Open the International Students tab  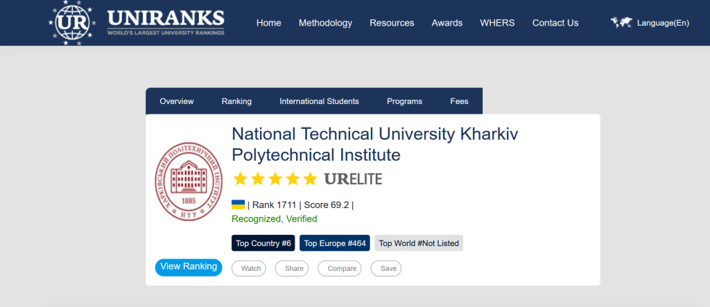coord(319,101)
